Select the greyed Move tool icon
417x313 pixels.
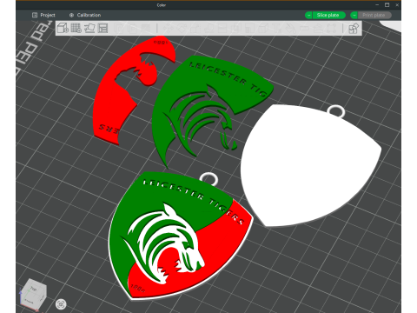[x=168, y=28]
